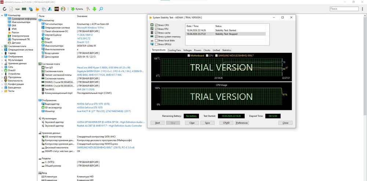Click the Refresh arrow icon in the toolbar
Screen dimensions: 367x181
pyautogui.click(x=5, y=9)
